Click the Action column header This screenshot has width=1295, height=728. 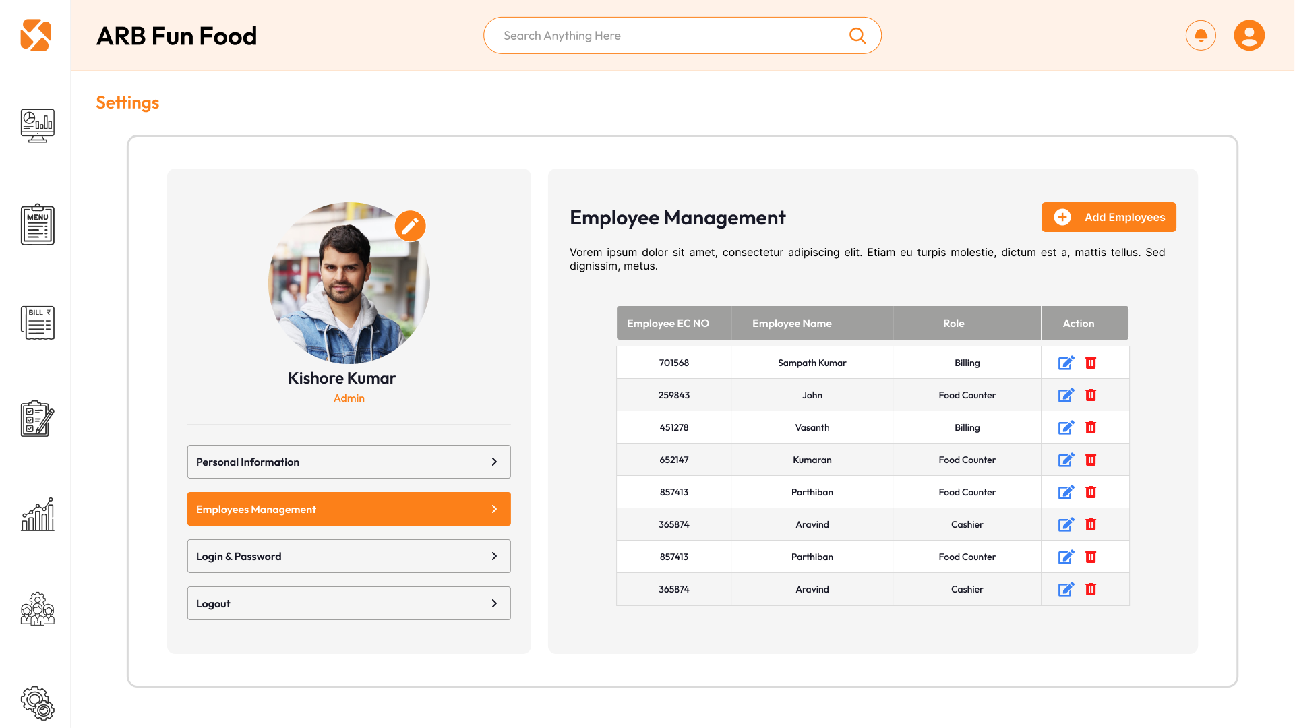tap(1085, 323)
